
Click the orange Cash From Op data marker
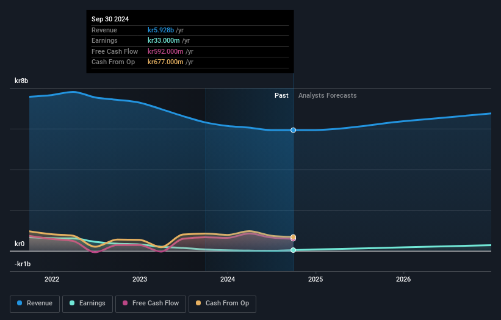(293, 237)
